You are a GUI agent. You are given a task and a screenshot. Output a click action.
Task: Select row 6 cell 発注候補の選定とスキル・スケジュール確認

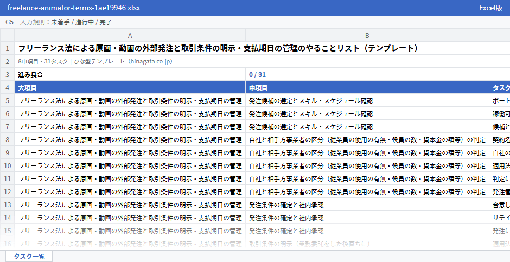[x=367, y=113]
